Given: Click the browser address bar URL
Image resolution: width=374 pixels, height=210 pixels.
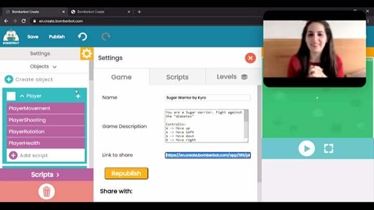Looking at the screenshot, I should pos(61,21).
